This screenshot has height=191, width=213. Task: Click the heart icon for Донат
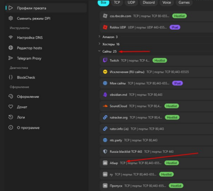(11, 107)
